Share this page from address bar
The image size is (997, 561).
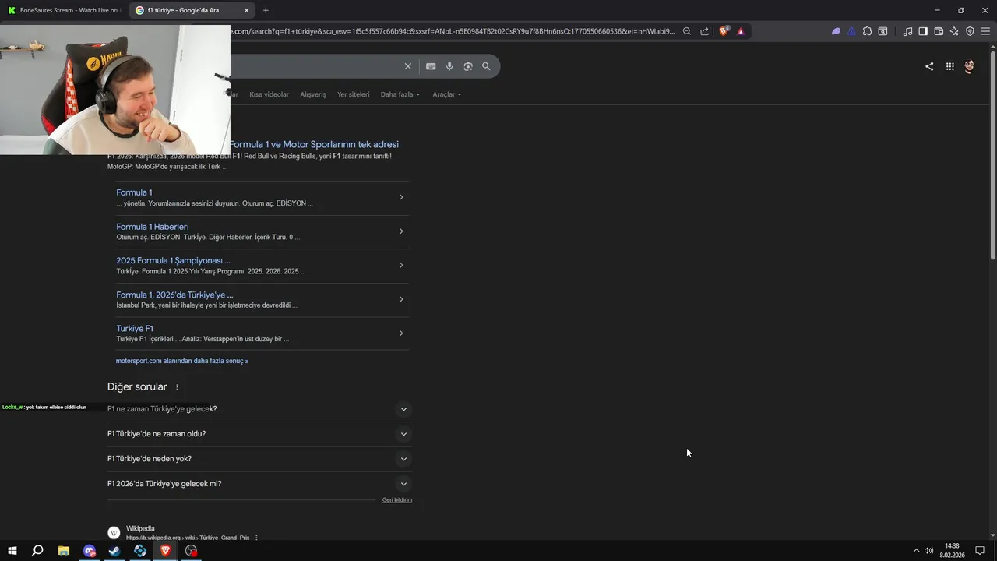(705, 31)
